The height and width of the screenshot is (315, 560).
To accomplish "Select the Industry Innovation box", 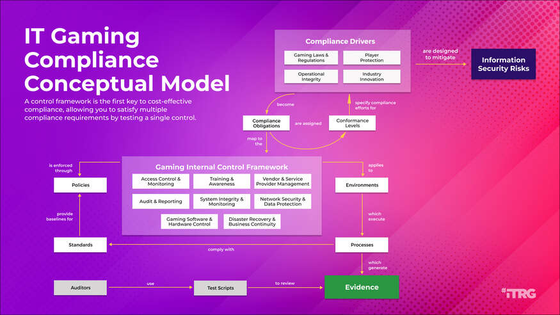I will [371, 76].
